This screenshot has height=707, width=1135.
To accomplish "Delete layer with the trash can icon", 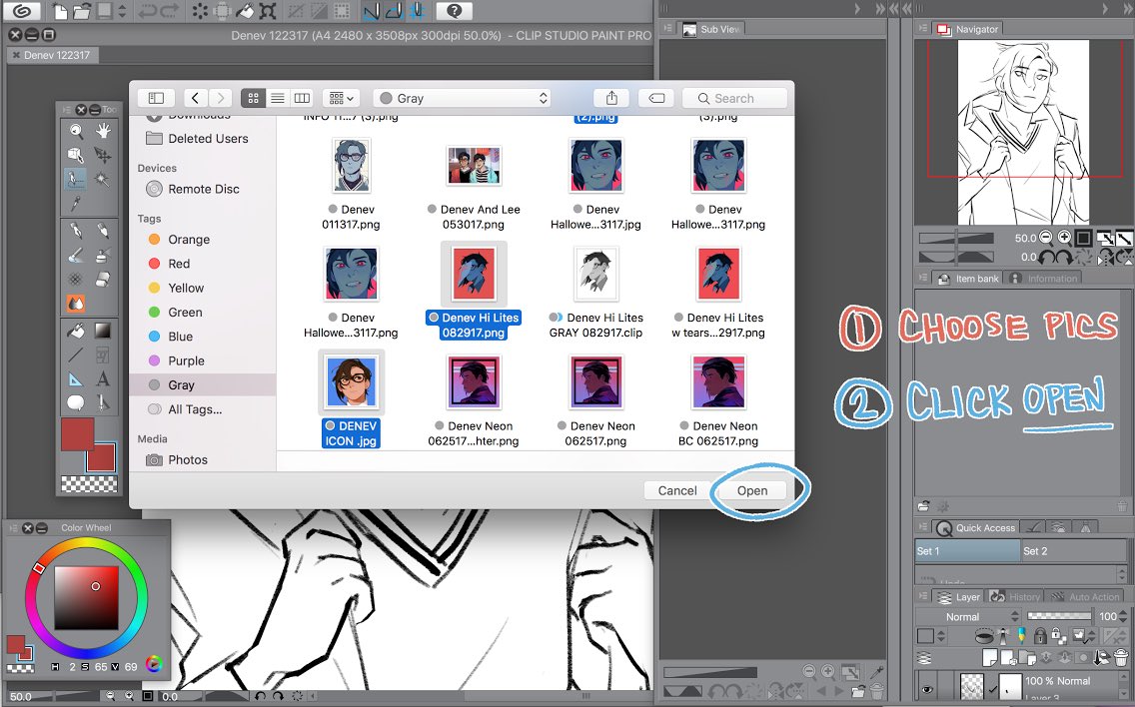I will point(1121,657).
